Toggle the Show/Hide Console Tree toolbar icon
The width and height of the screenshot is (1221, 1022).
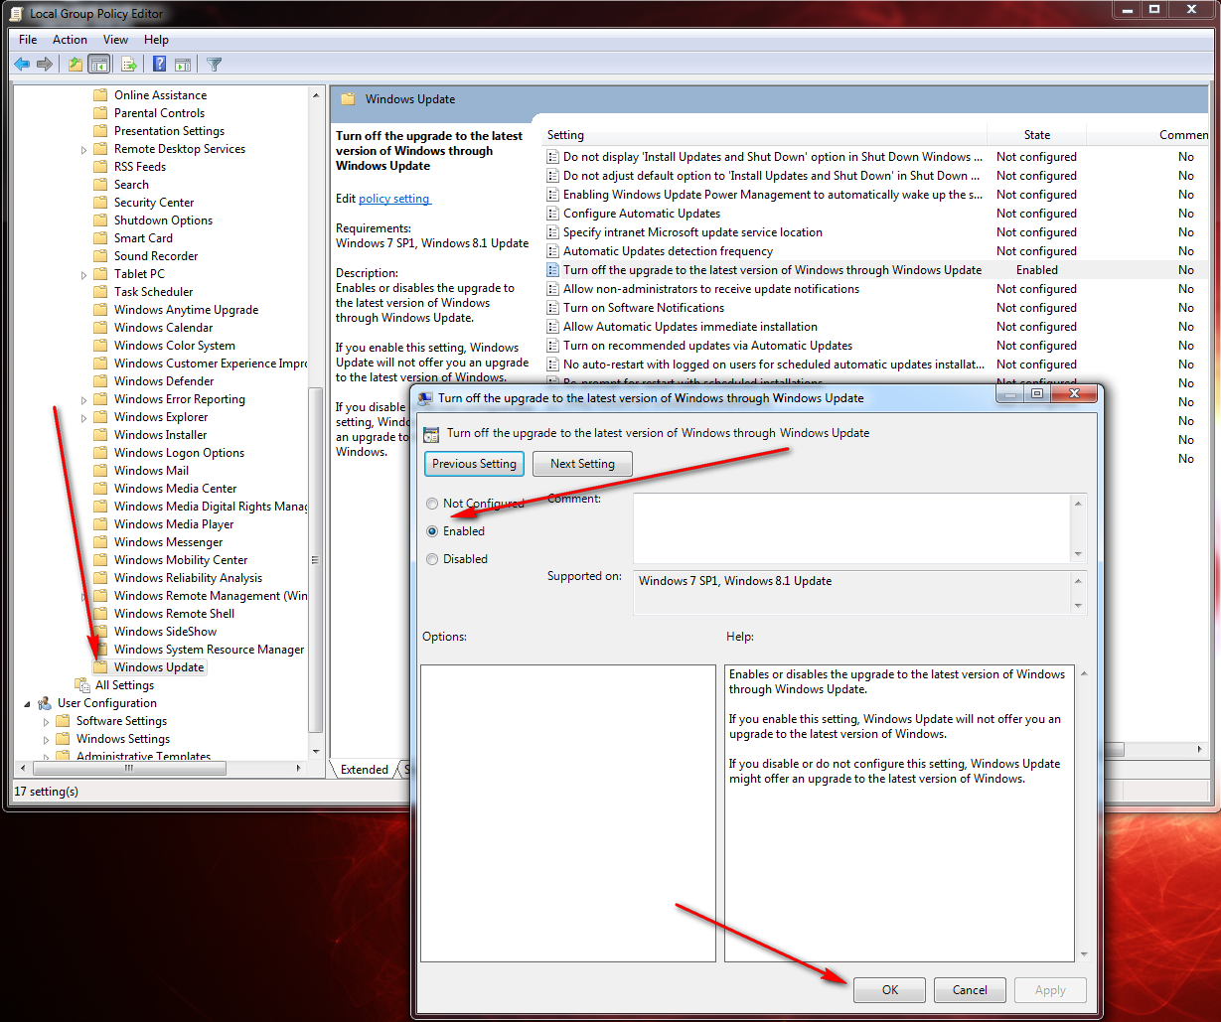pyautogui.click(x=98, y=65)
